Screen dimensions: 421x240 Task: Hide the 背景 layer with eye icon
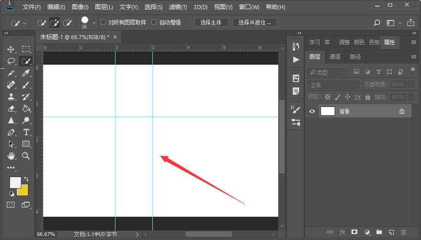point(312,111)
